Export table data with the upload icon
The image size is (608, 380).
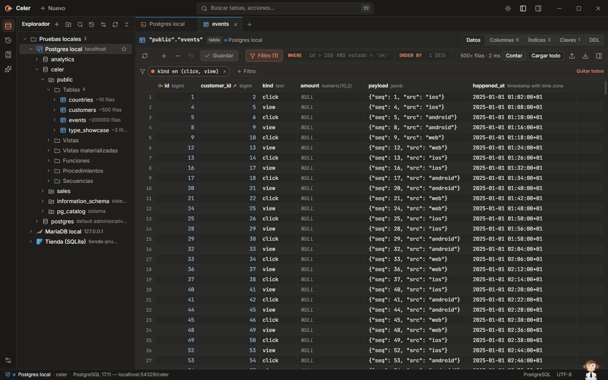pos(572,56)
